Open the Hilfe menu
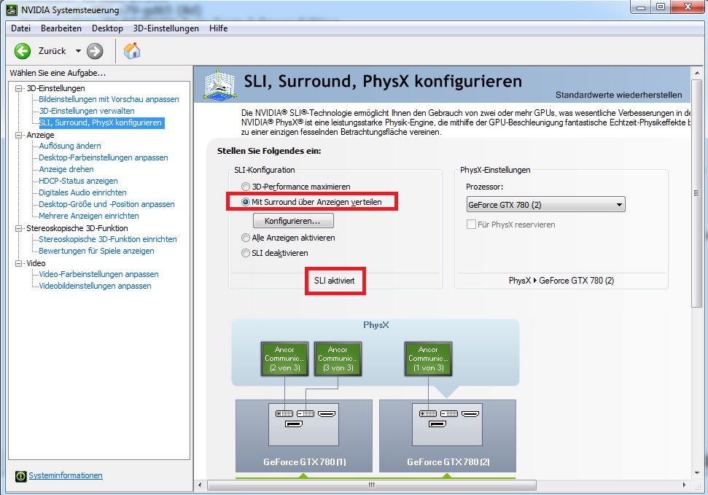This screenshot has width=708, height=495. [x=218, y=28]
